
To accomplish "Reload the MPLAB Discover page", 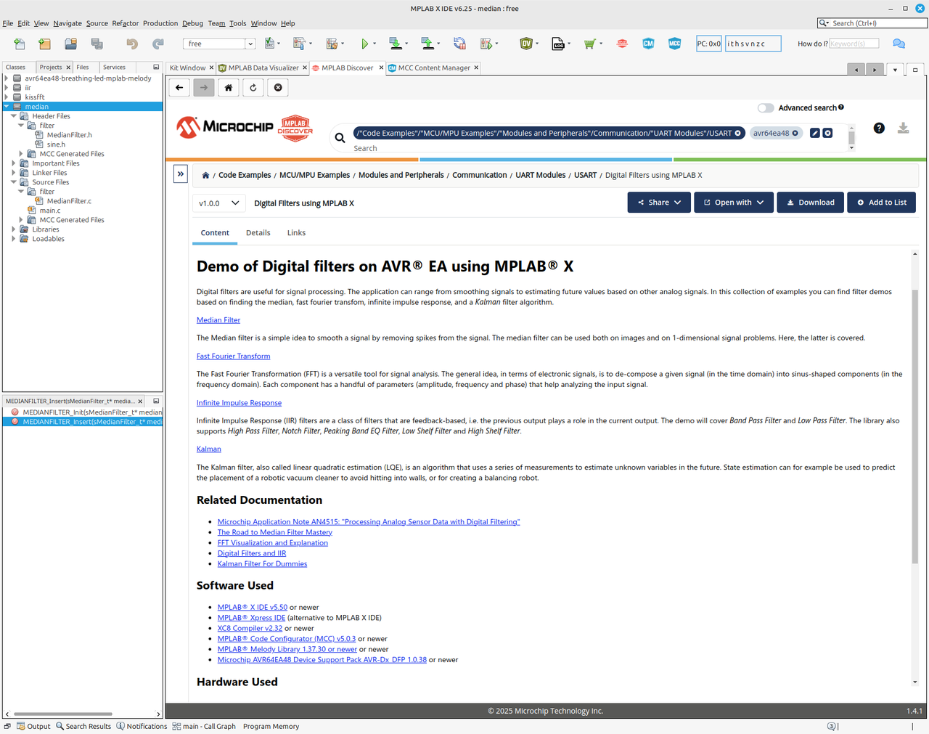I will tap(253, 88).
